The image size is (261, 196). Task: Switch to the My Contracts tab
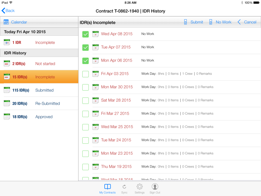[x=107, y=188]
